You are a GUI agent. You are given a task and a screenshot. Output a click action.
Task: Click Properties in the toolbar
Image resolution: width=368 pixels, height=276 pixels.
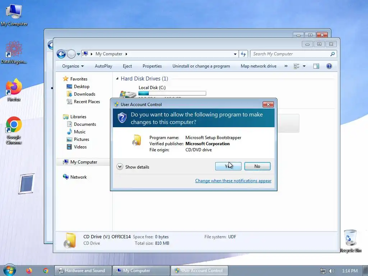point(152,66)
